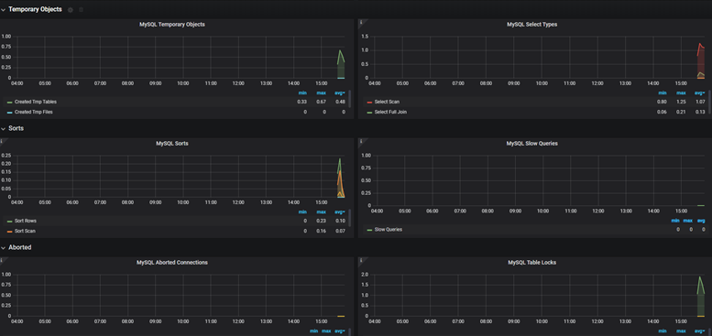Sort MySQL Sorts legend by avg

tap(340, 212)
